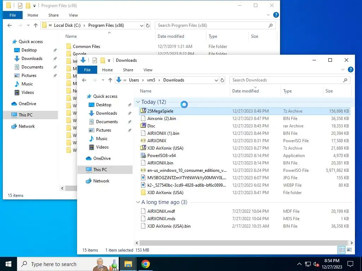Switch to Details view in Downloads window
The width and height of the screenshot is (362, 271).
(341, 250)
